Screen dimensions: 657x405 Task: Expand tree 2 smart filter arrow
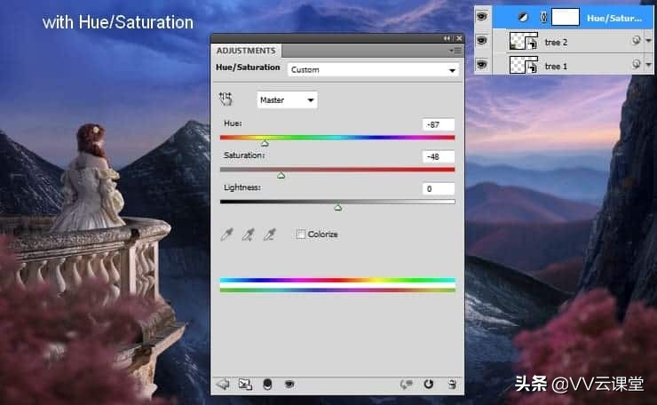click(648, 41)
